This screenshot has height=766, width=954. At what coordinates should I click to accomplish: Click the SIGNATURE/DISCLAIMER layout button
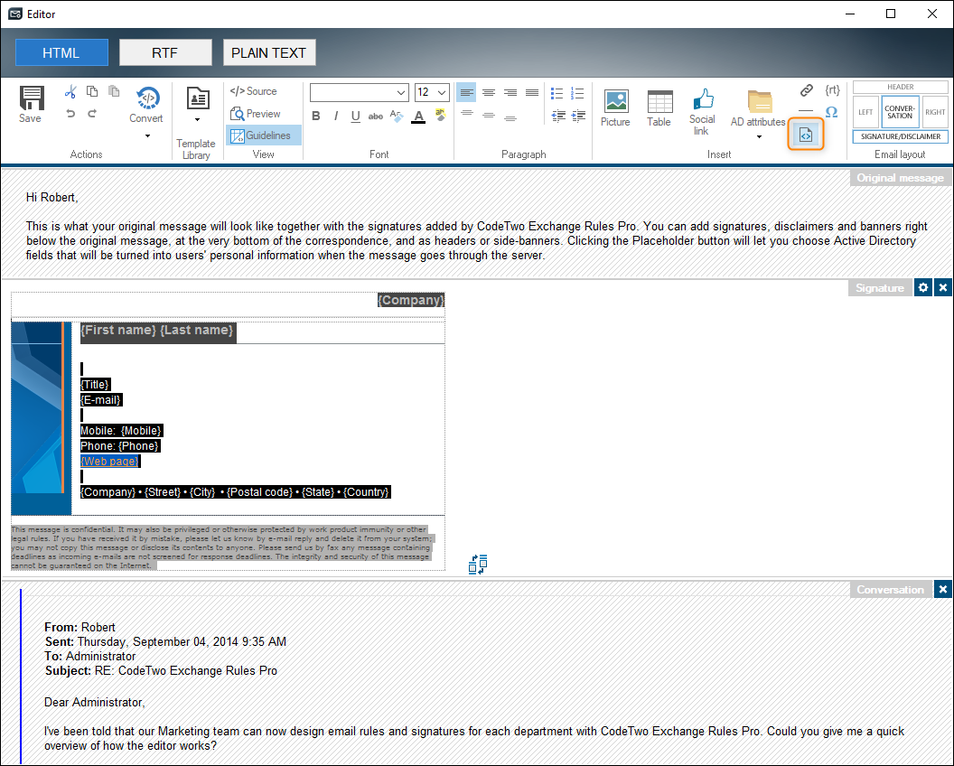point(900,135)
